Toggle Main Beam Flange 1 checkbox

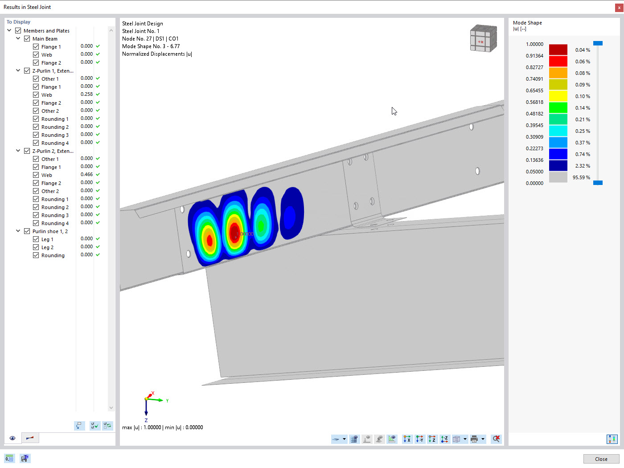coord(36,47)
